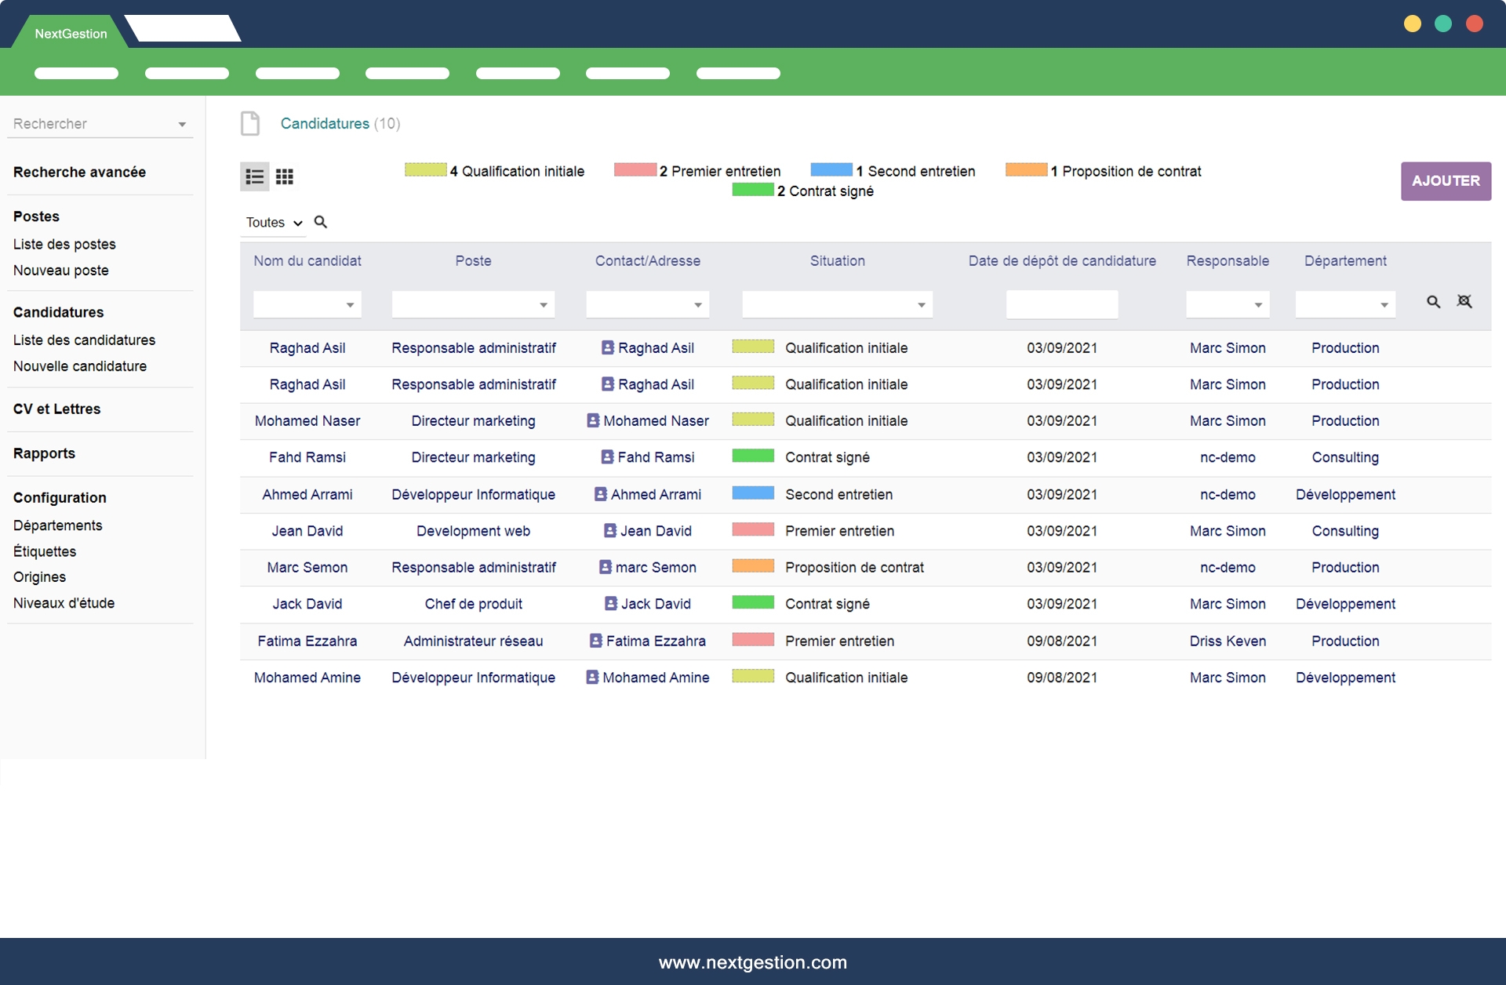Open the Toutes filter dropdown
Image resolution: width=1506 pixels, height=985 pixels.
273,223
